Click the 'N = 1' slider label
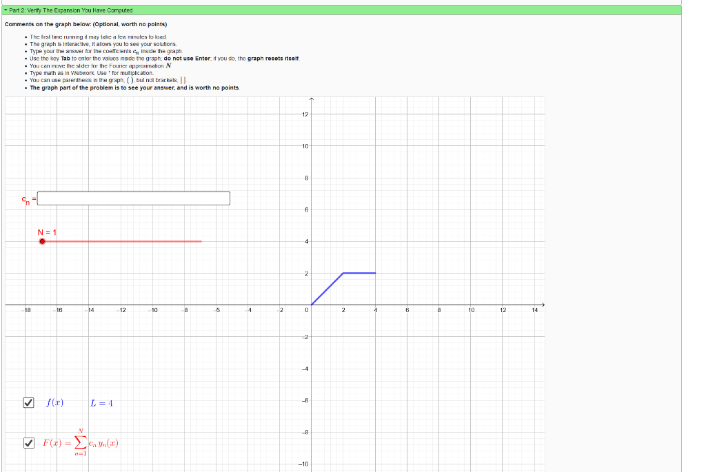This screenshot has width=706, height=472. (47, 232)
